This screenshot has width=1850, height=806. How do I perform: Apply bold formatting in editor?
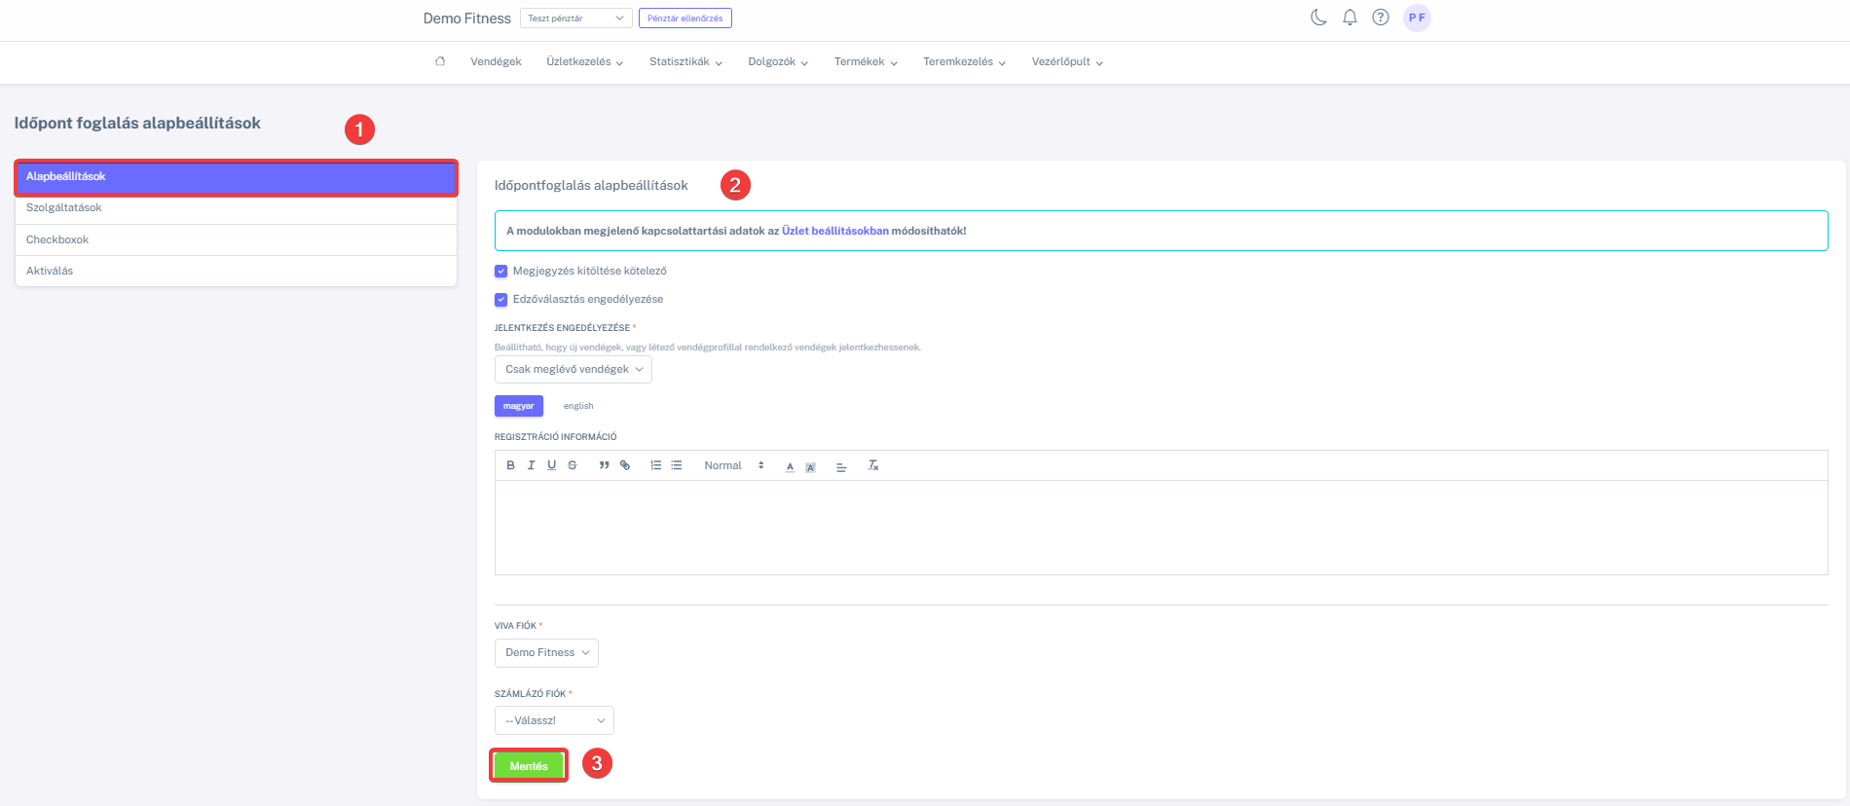pyautogui.click(x=510, y=465)
